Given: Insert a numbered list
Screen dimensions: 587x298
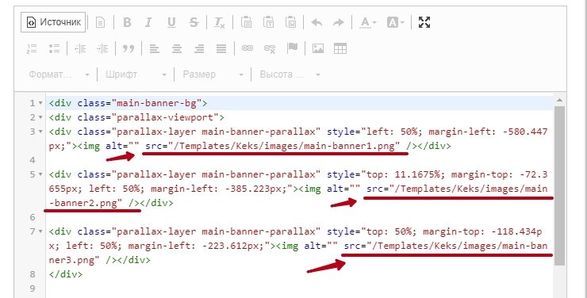Looking at the screenshot, I should pyautogui.click(x=33, y=48).
